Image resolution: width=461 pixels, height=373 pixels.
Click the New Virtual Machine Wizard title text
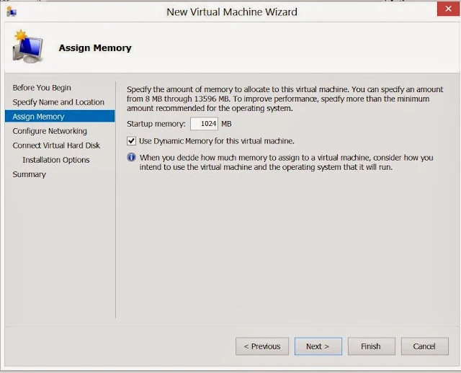pos(232,12)
